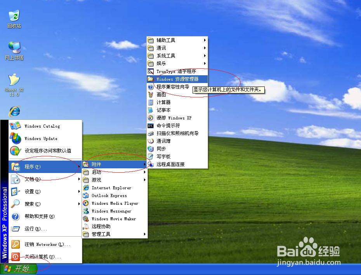
Task: Open 漫游 Windows XP menu entry
Action: 177,118
